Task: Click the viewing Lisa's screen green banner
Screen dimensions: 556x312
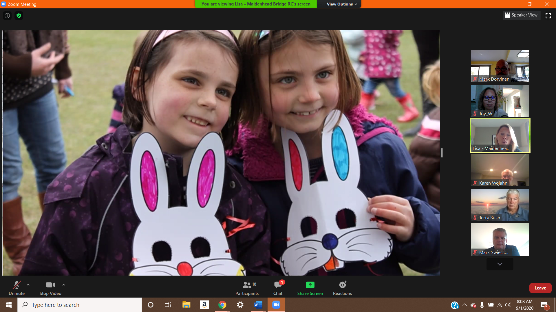Action: tap(256, 4)
